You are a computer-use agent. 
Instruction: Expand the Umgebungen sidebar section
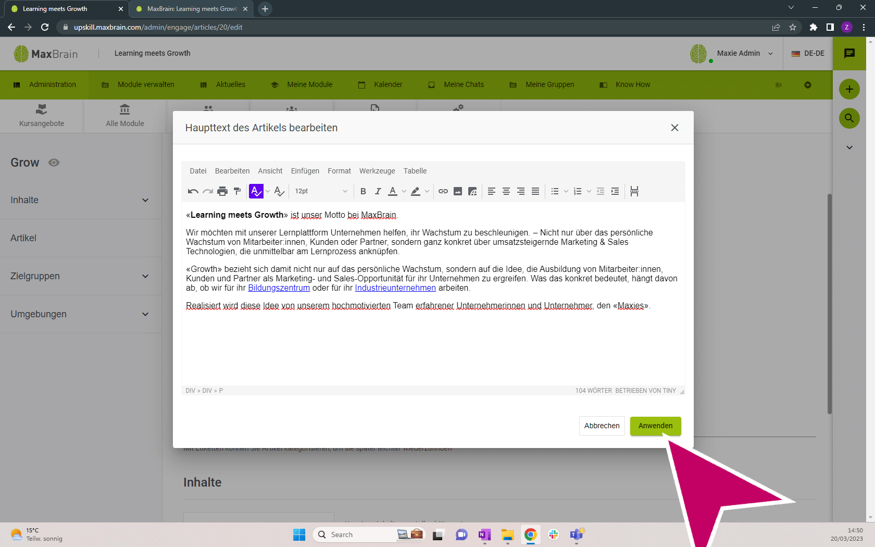coord(81,314)
